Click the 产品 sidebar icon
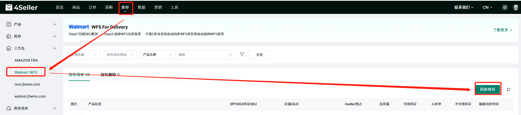 click(x=9, y=24)
